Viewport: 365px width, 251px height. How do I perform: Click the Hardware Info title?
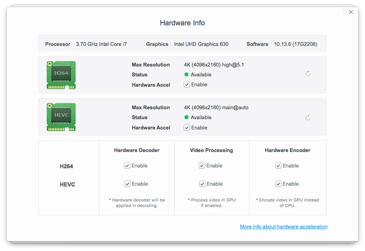pos(182,23)
